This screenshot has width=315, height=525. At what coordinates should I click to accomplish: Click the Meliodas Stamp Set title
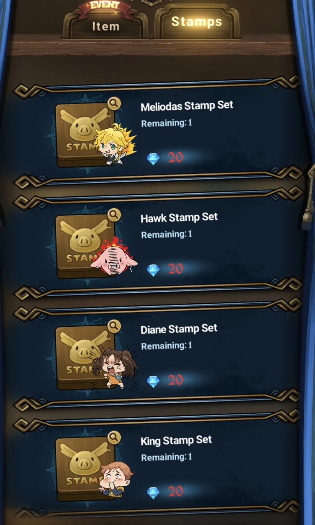pyautogui.click(x=187, y=106)
